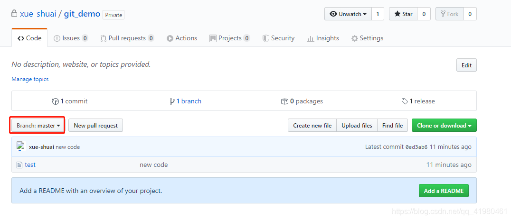Screen dimensions: 511x220
Task: Click the Manage topics link
Action: pos(30,79)
